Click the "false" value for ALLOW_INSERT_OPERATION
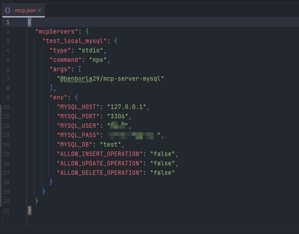This screenshot has width=299, height=234. tap(163, 154)
